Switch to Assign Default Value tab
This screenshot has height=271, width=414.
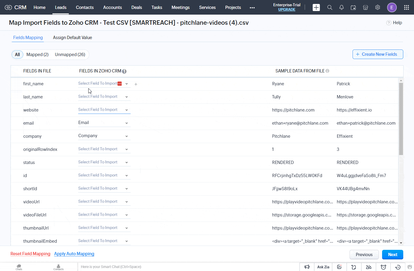click(72, 38)
